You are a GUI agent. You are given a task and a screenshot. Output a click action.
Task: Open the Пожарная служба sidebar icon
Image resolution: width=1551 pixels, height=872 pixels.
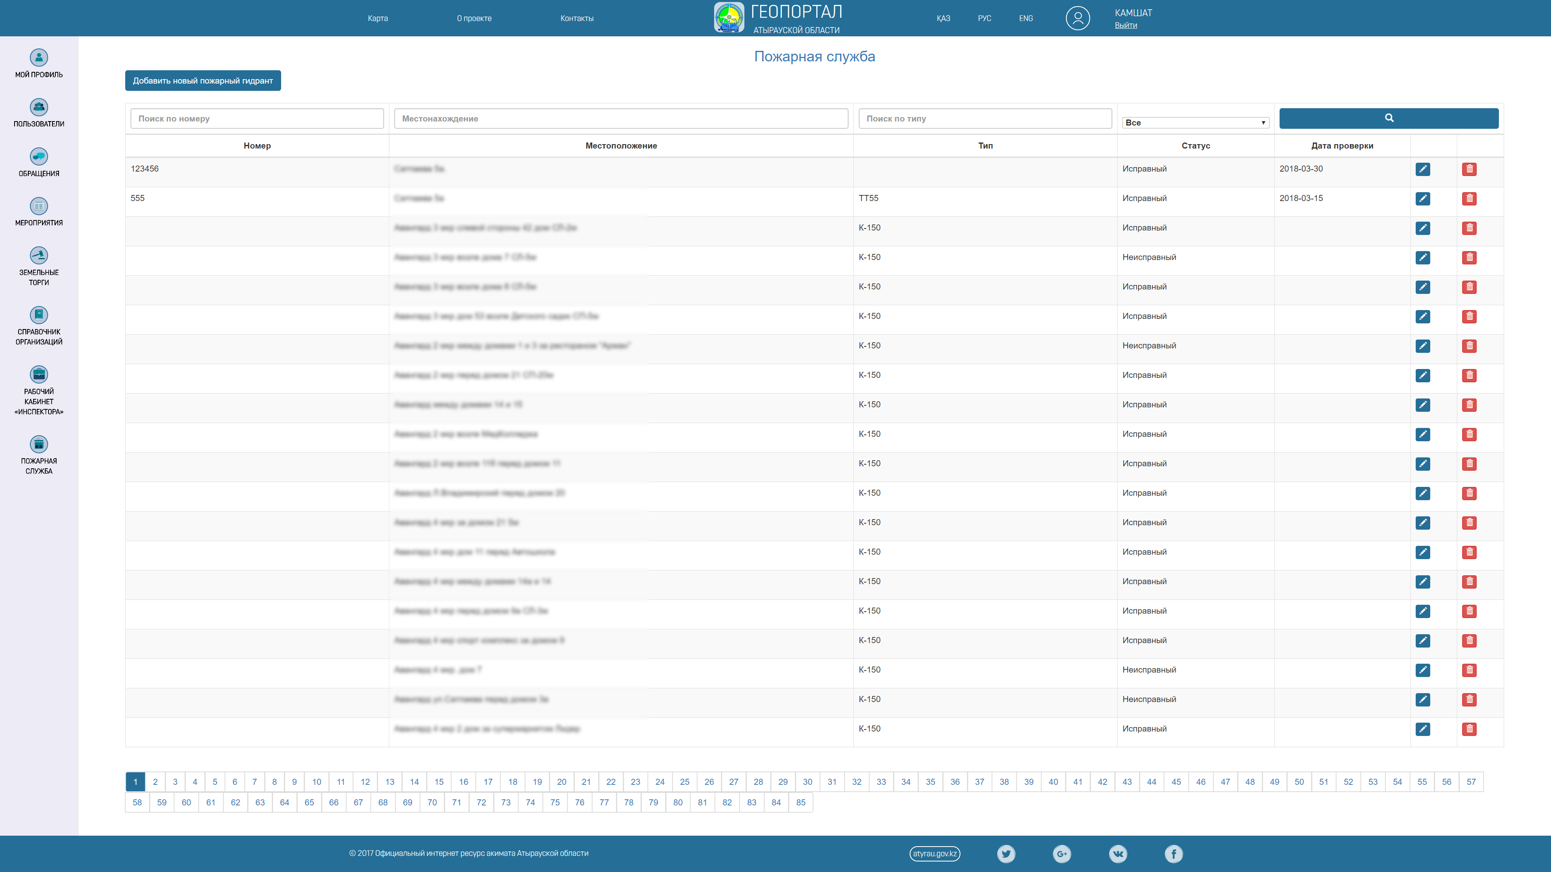38,444
